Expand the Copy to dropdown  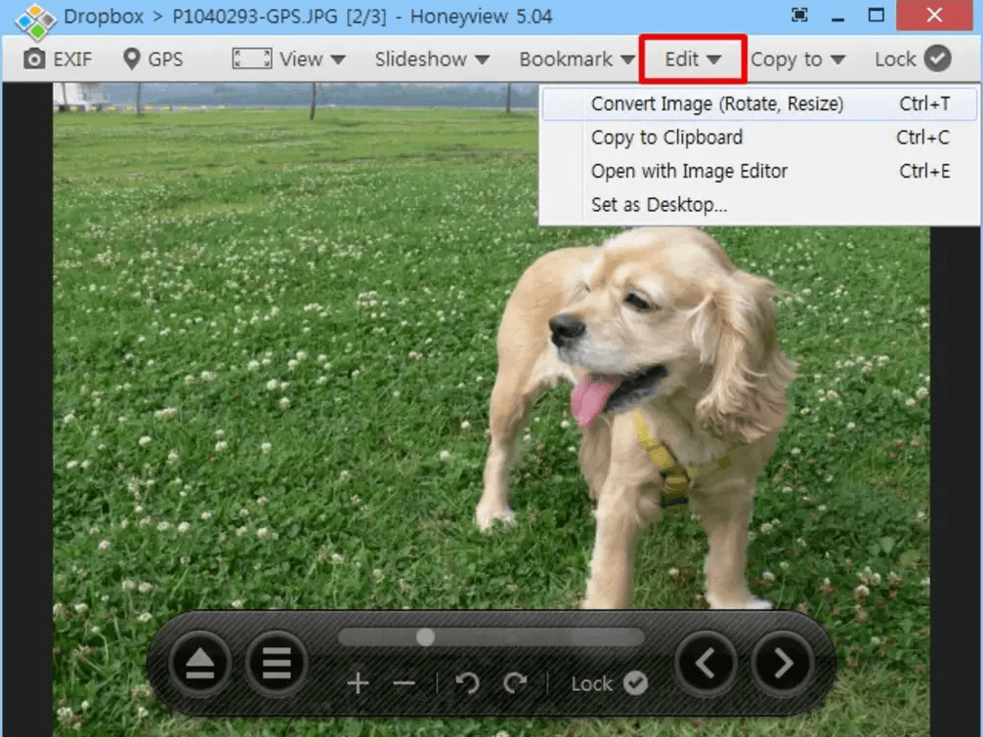point(797,60)
